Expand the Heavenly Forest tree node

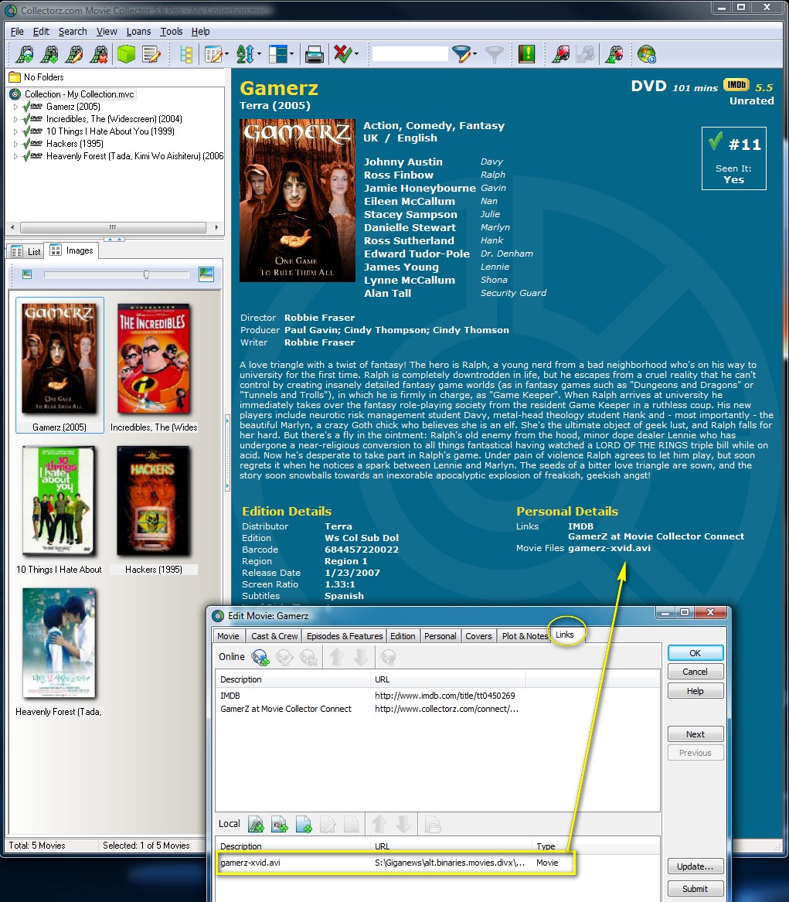pos(15,156)
